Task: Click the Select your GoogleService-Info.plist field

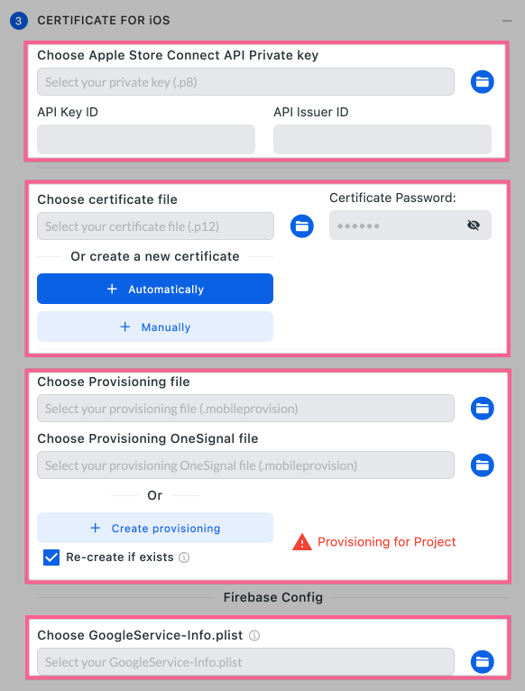Action: point(245,662)
